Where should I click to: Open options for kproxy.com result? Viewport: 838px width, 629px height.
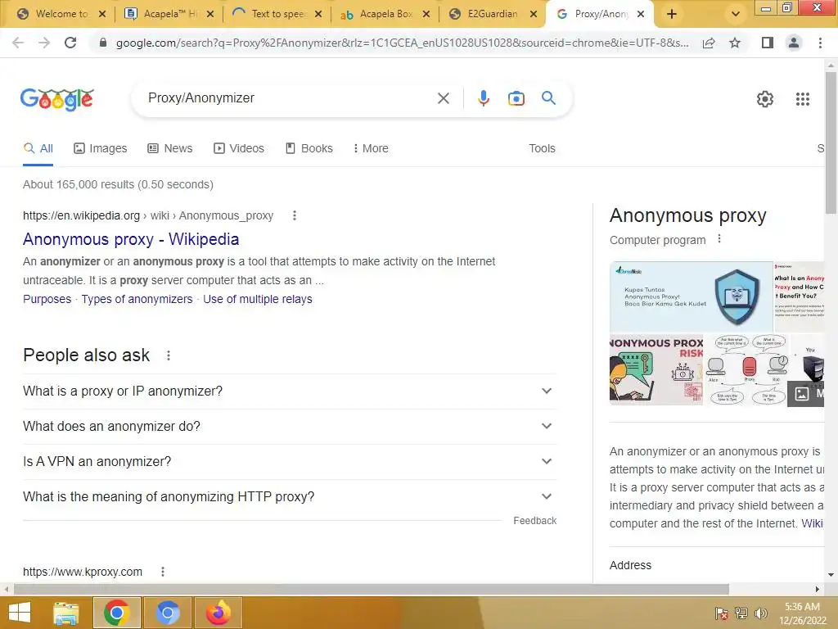(163, 572)
